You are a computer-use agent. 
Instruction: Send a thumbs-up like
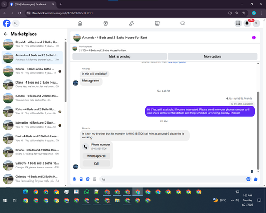point(255,179)
